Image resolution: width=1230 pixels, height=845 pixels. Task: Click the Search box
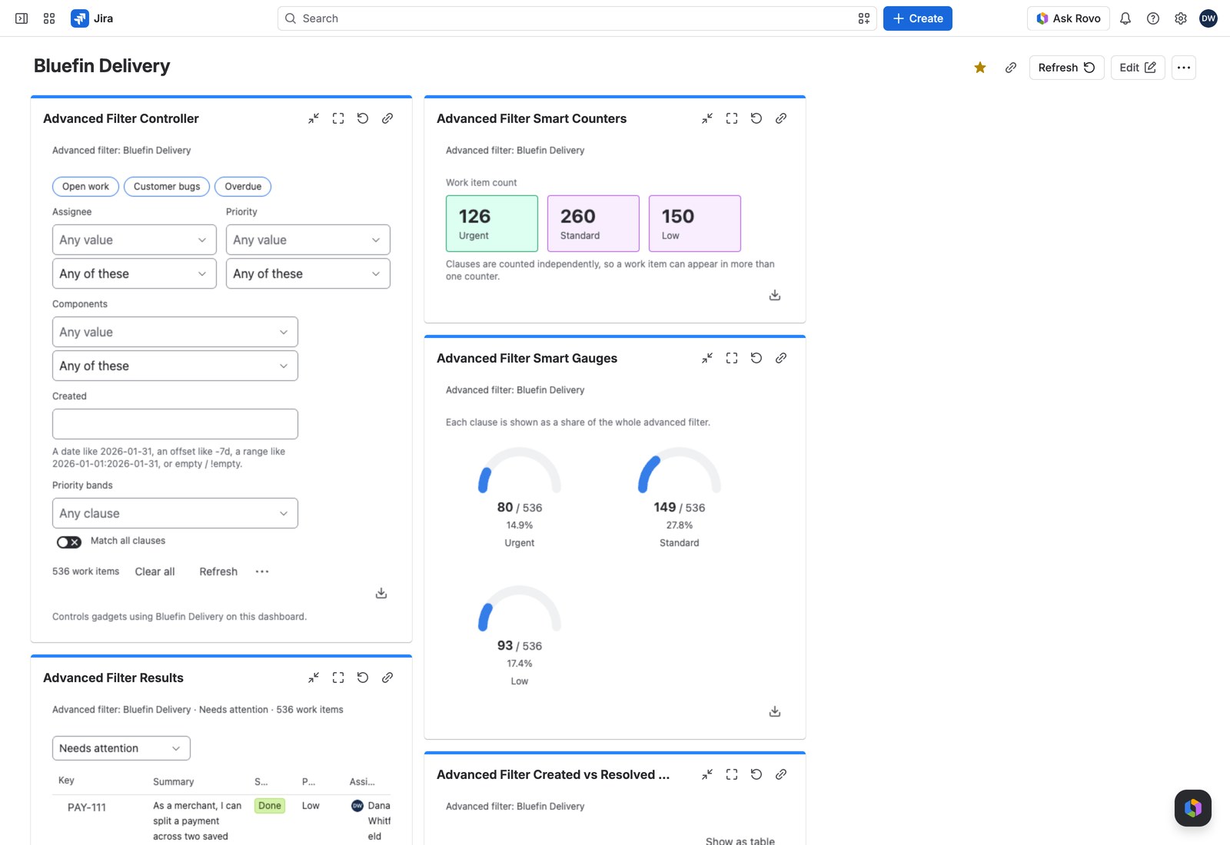tap(577, 18)
